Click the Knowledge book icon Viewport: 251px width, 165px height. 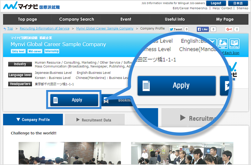pyautogui.click(x=234, y=44)
